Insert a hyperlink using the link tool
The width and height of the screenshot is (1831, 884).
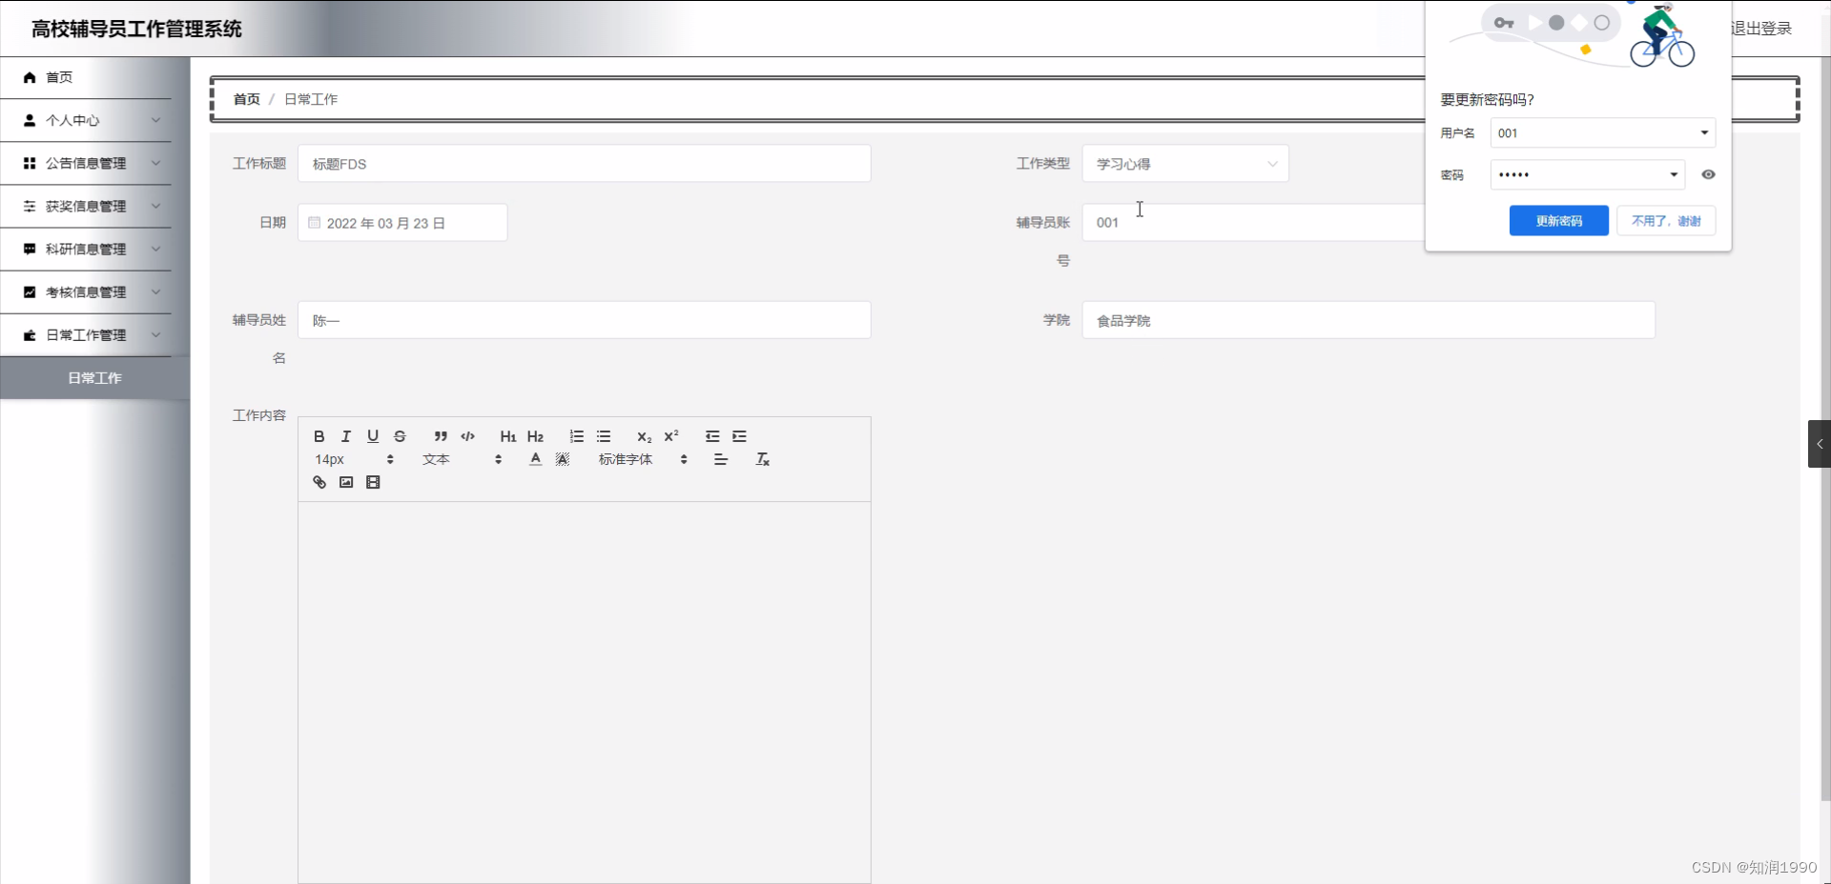coord(319,482)
